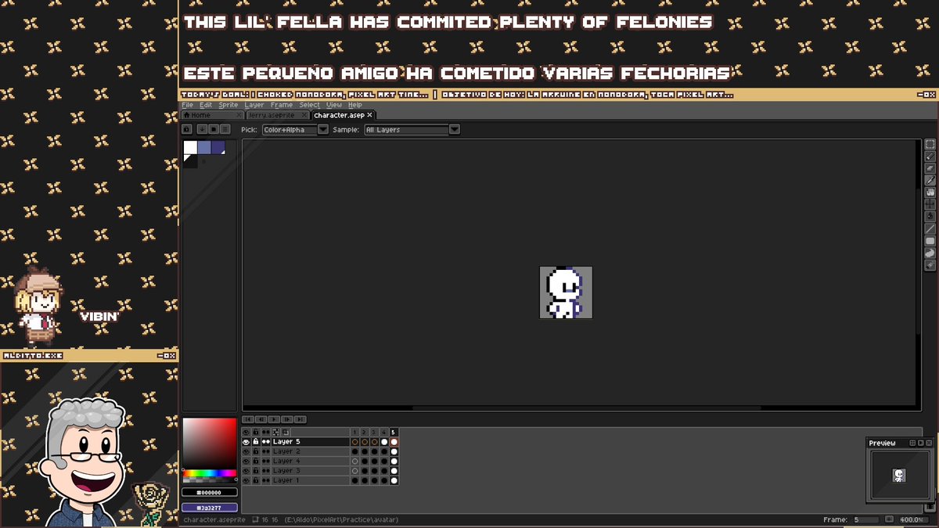Open the Help menu
Viewport: 939px width, 528px height.
pyautogui.click(x=355, y=105)
